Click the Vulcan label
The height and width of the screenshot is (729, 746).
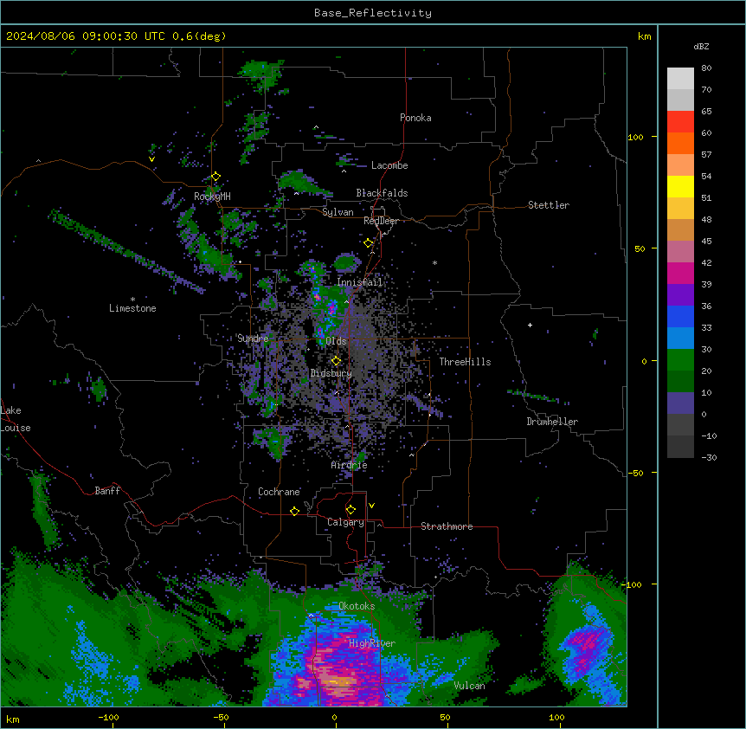pyautogui.click(x=470, y=686)
